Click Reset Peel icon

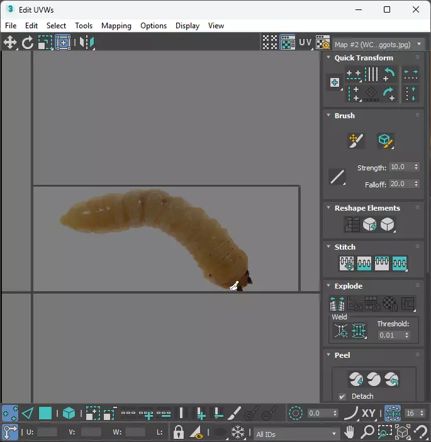point(391,379)
